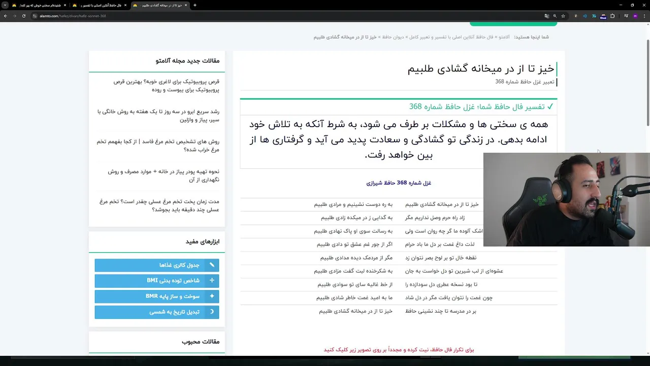Screen dimensions: 650x366
Task: Switch to the شنیده‌ام سخنی خوش tab
Action: (x=39, y=5)
